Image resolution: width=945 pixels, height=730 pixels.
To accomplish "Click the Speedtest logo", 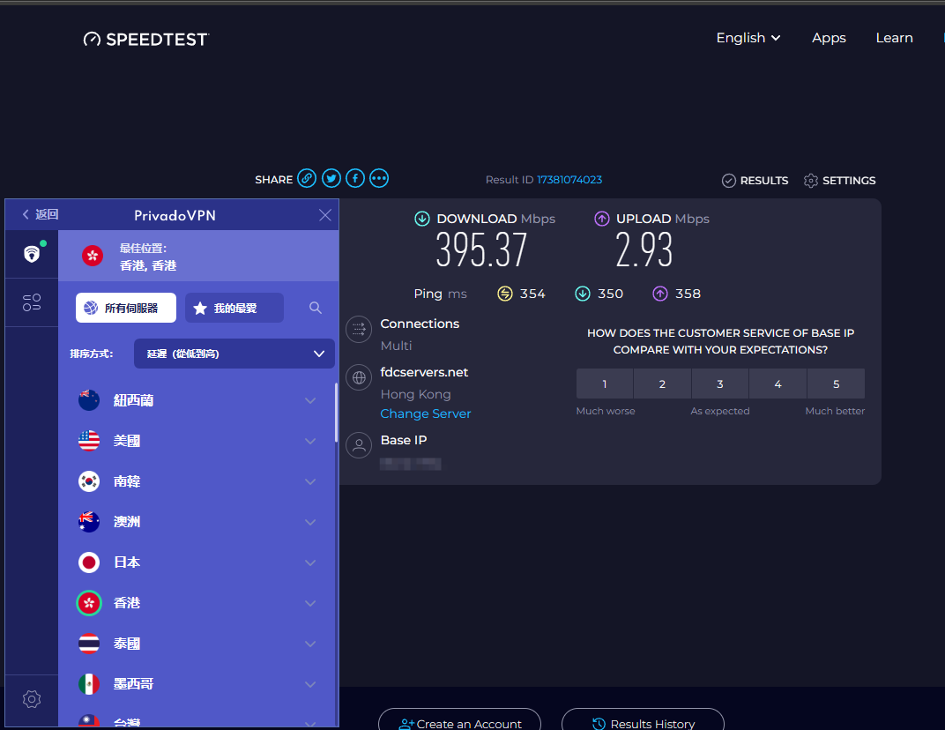I will coord(145,39).
